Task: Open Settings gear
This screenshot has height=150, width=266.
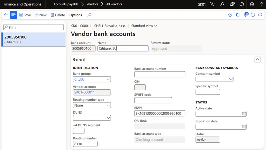Action: click(252, 4)
